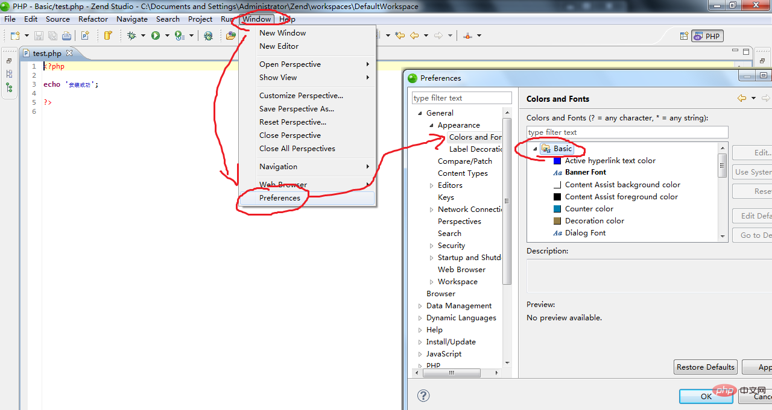Open the Pin Editor dropdown arrow
The image size is (772, 410).
point(479,36)
